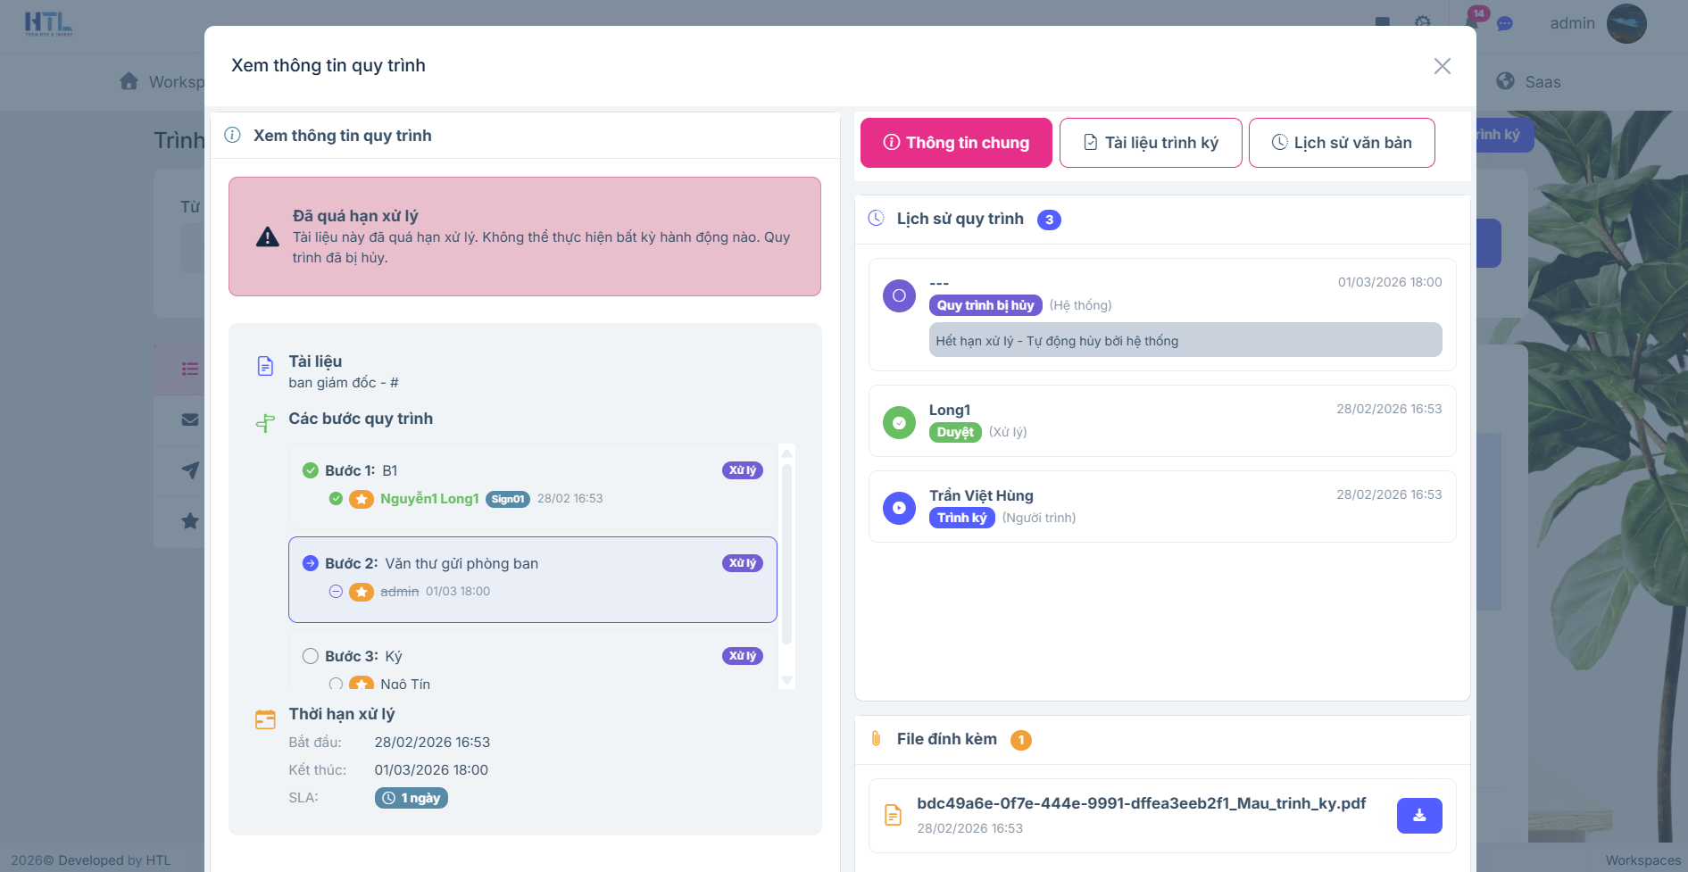Open the Lịch sử văn bản tab
The width and height of the screenshot is (1688, 872).
1341,143
